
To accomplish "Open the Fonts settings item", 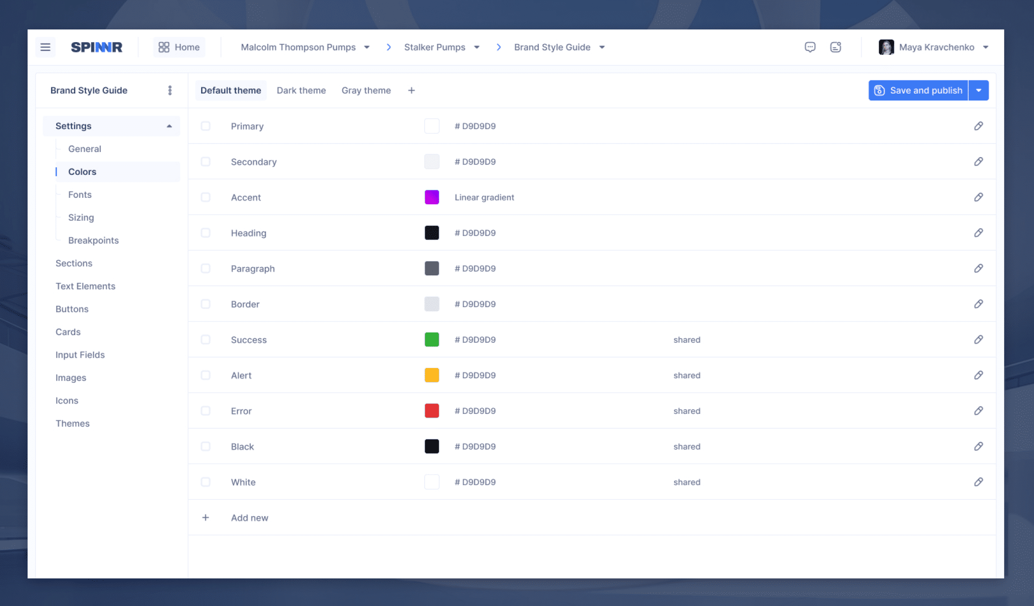I will (x=80, y=195).
